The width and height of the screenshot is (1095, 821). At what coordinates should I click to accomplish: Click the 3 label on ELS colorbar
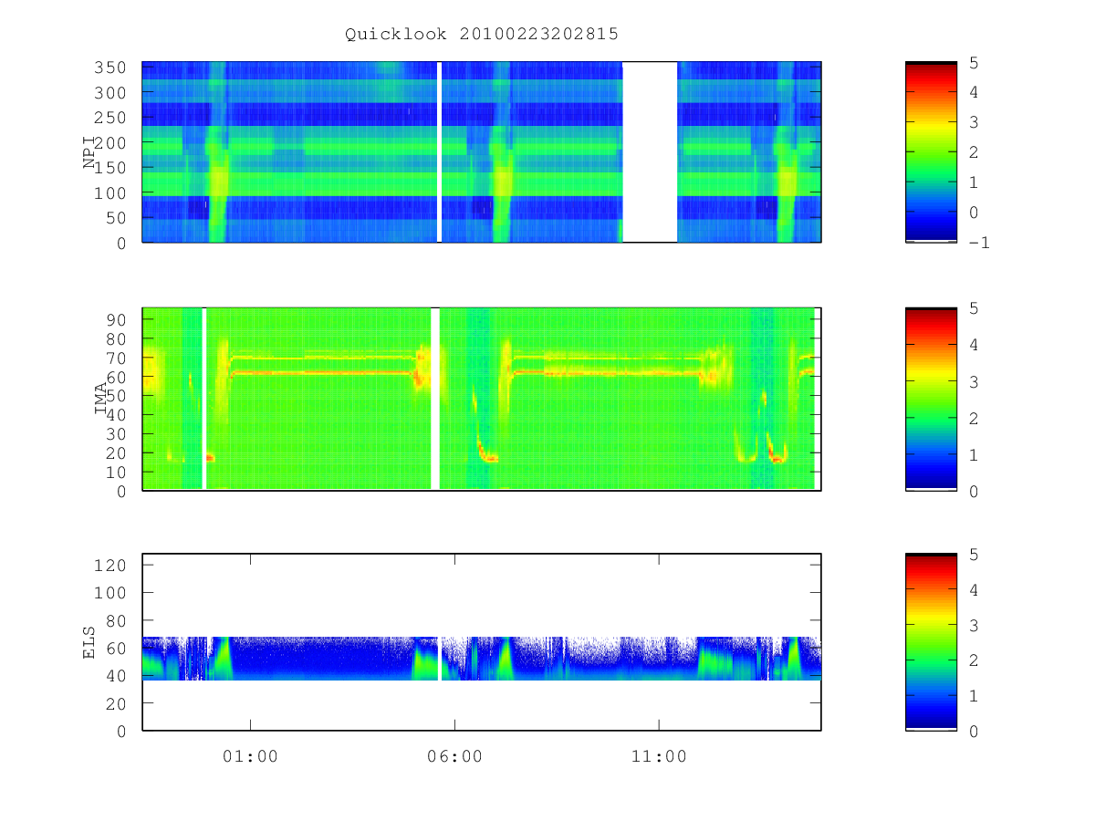(974, 625)
